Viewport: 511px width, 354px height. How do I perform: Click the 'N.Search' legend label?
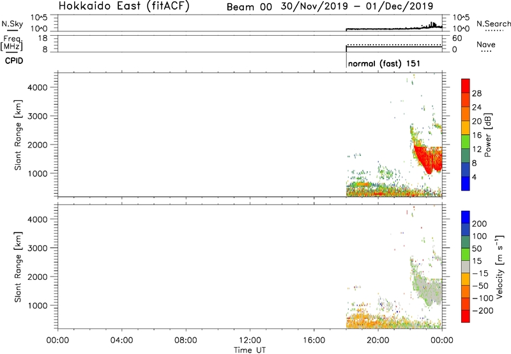point(494,24)
